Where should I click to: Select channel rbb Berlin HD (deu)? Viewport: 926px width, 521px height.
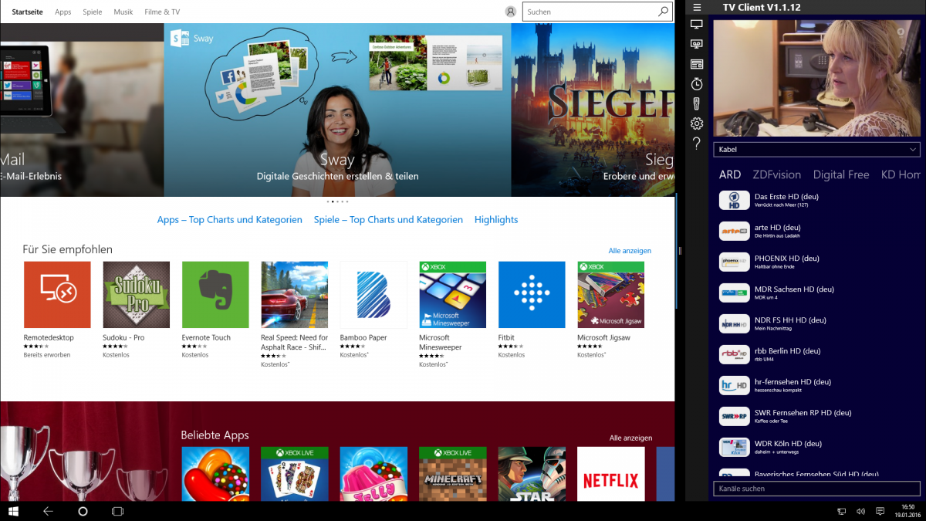click(x=816, y=355)
